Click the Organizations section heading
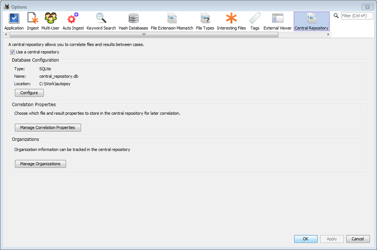Viewport: 377px width, 250px height. [25, 139]
